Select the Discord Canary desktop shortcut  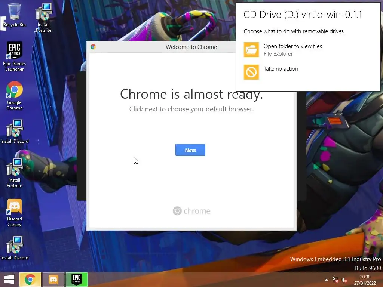point(15,213)
